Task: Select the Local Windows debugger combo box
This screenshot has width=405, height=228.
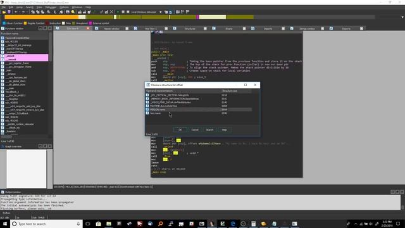Action: click(x=146, y=12)
